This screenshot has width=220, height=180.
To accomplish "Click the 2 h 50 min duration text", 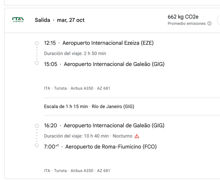I will click(x=95, y=54).
